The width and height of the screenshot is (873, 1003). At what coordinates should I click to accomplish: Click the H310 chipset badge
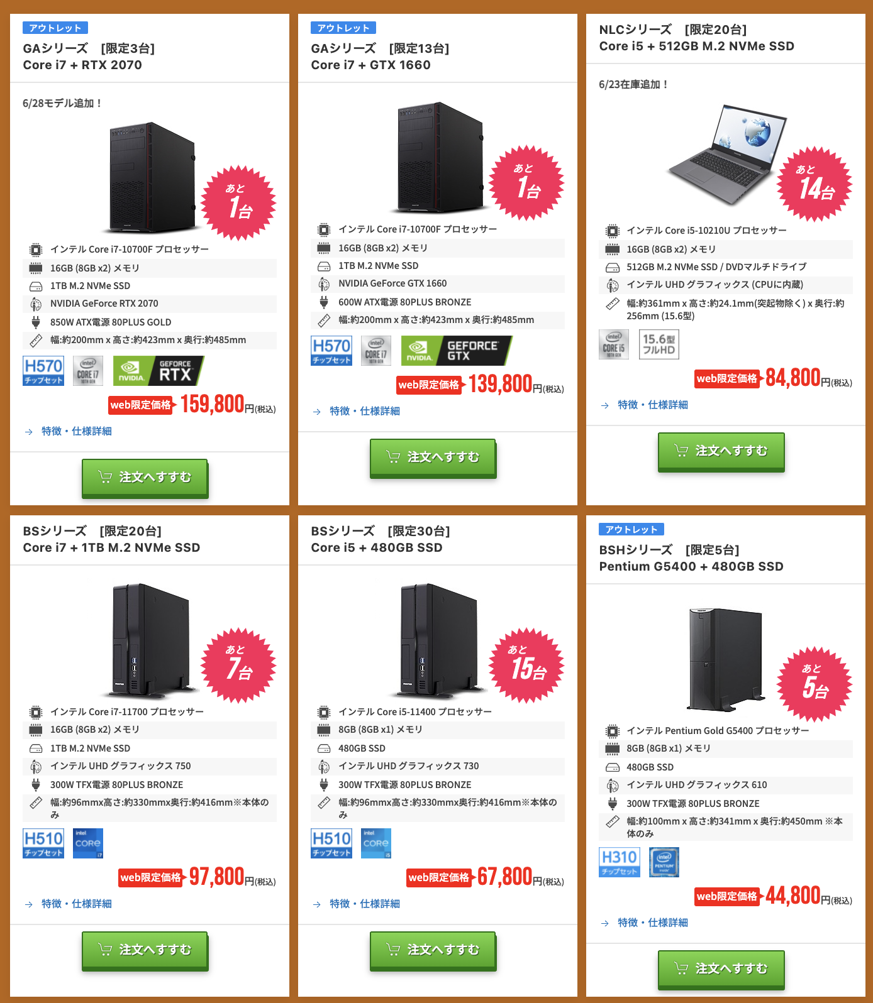click(620, 862)
